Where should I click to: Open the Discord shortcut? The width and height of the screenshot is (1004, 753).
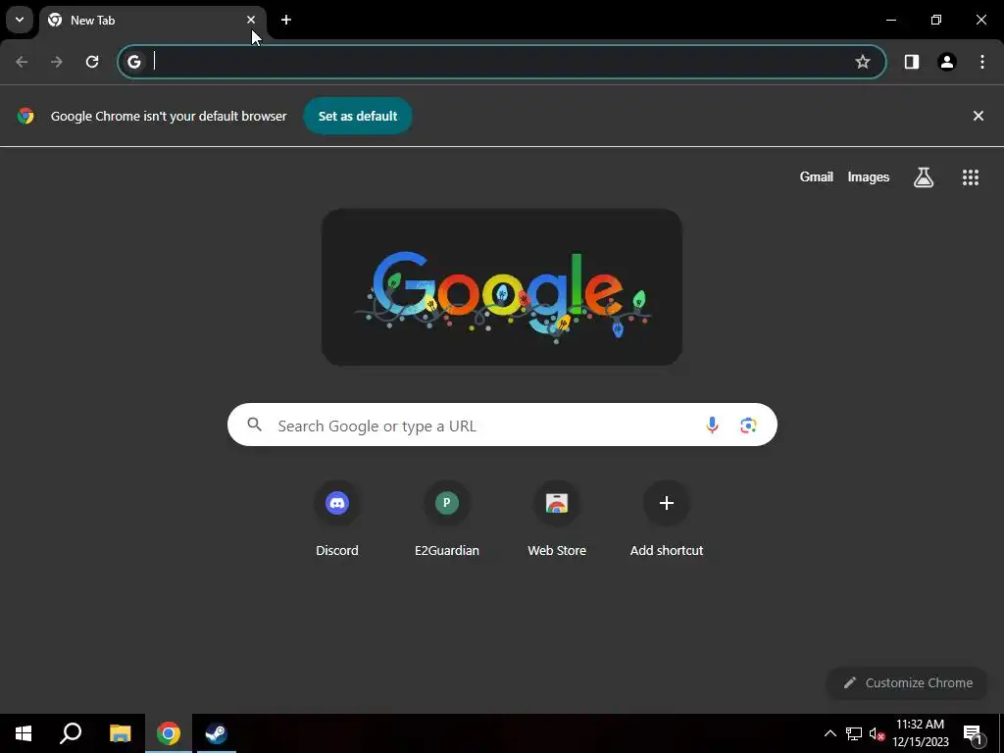[x=337, y=520]
